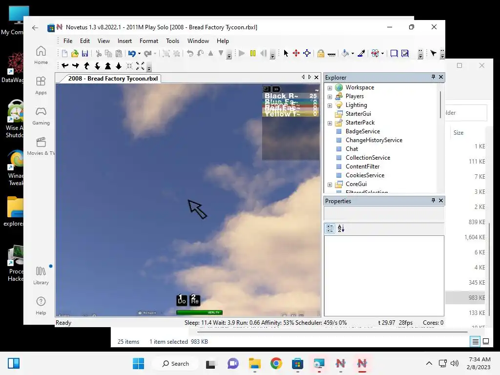The width and height of the screenshot is (500, 375).
Task: Zoom the camera out with the down arrow
Action: [119, 66]
